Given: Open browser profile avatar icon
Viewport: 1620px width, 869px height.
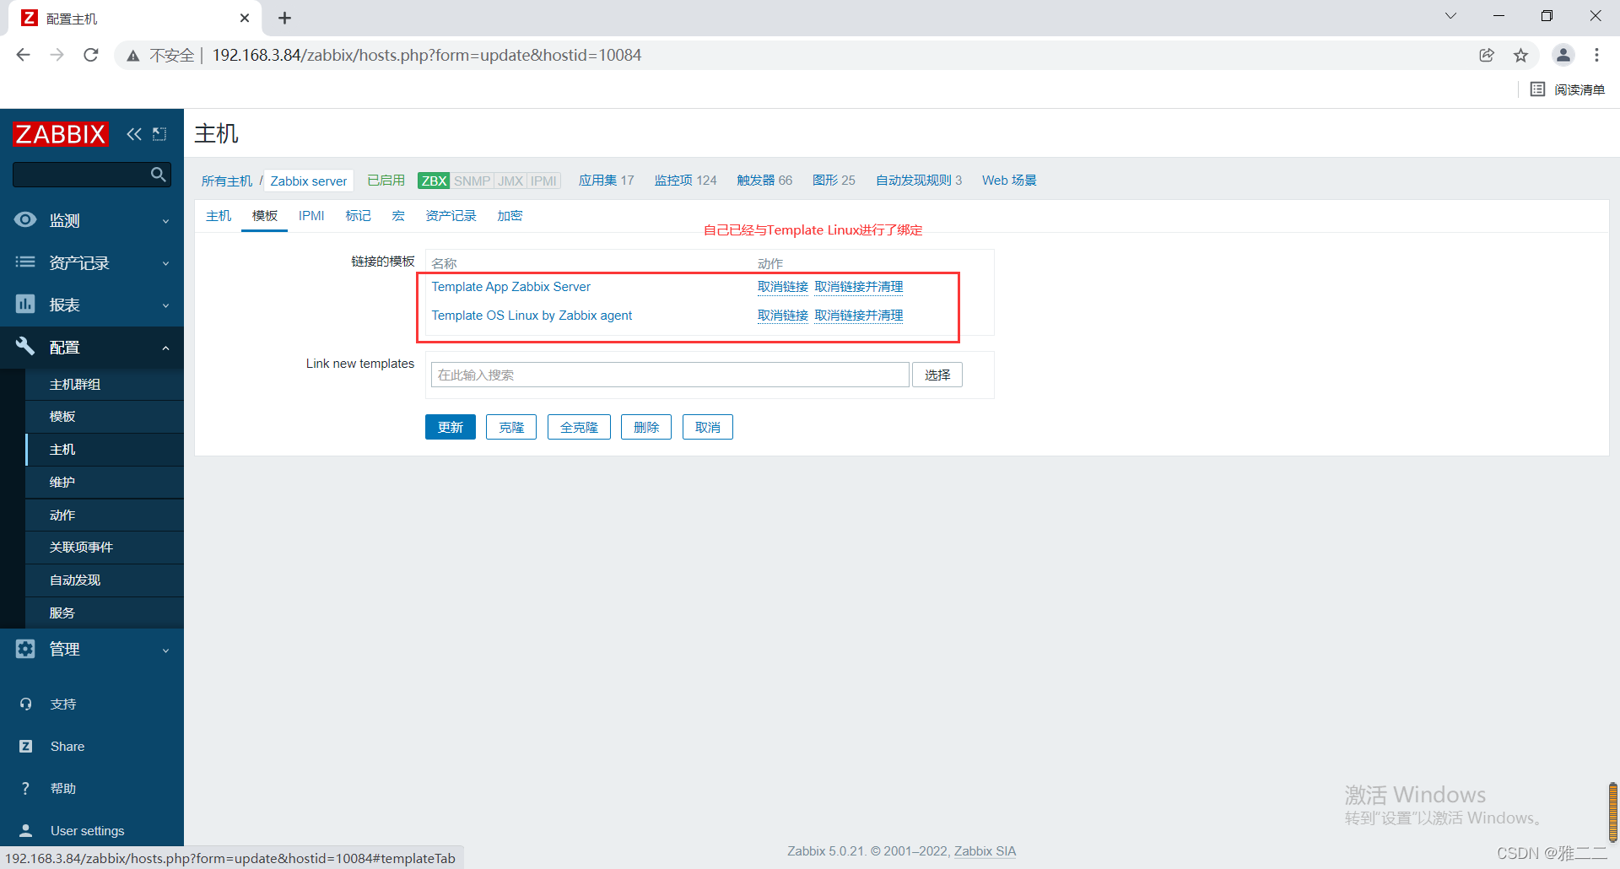Looking at the screenshot, I should (1563, 55).
